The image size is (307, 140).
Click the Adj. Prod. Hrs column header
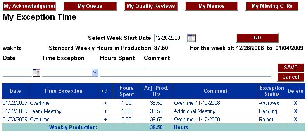(157, 91)
